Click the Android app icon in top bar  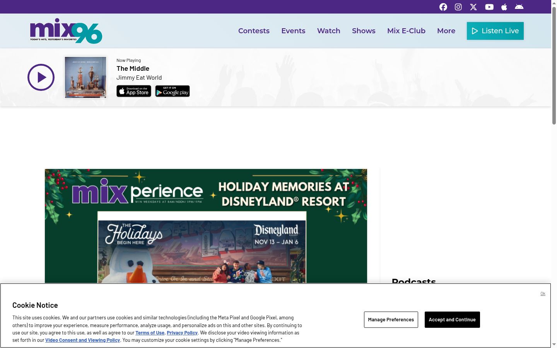point(519,7)
